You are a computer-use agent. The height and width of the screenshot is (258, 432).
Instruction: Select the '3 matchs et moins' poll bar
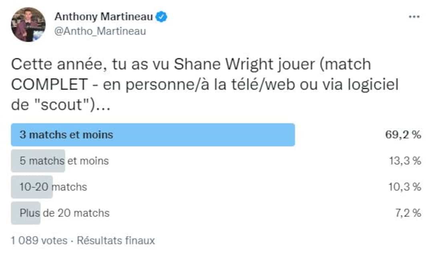(153, 135)
